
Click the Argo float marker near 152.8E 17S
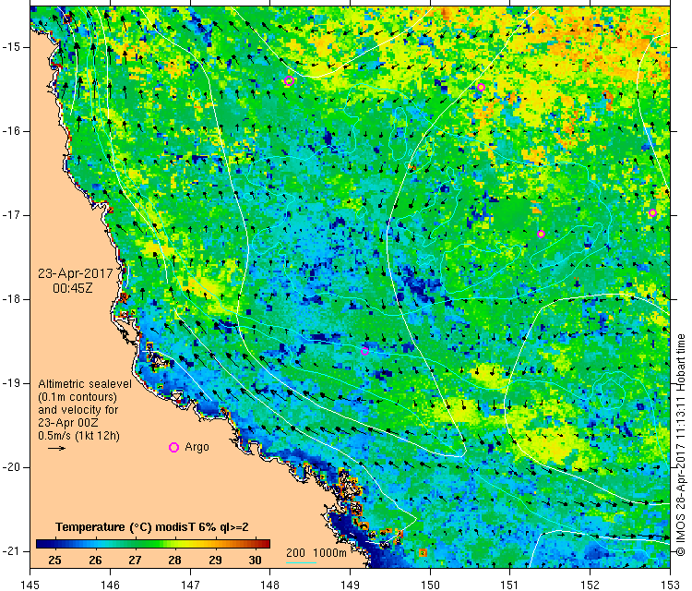pyautogui.click(x=652, y=213)
